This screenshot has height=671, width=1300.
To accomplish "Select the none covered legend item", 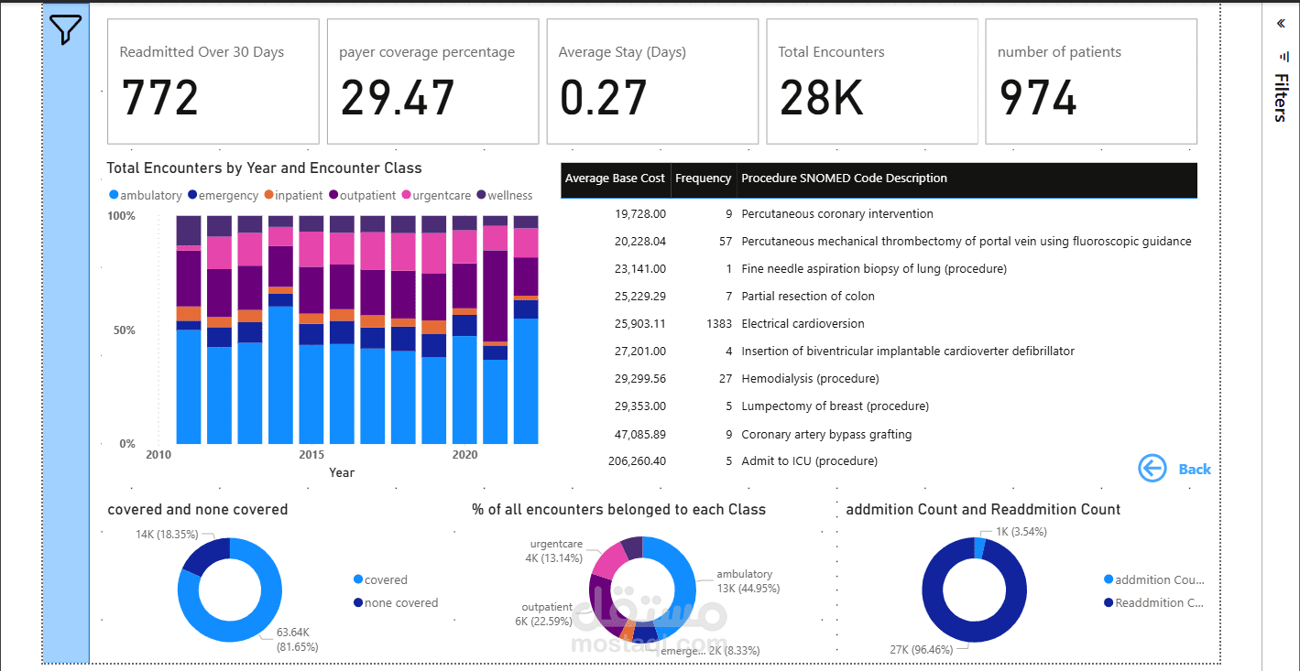I will click(x=396, y=602).
